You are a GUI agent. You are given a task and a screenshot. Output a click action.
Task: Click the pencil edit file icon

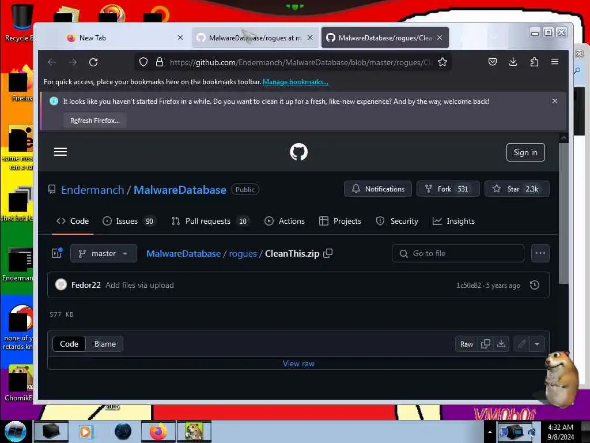click(521, 344)
